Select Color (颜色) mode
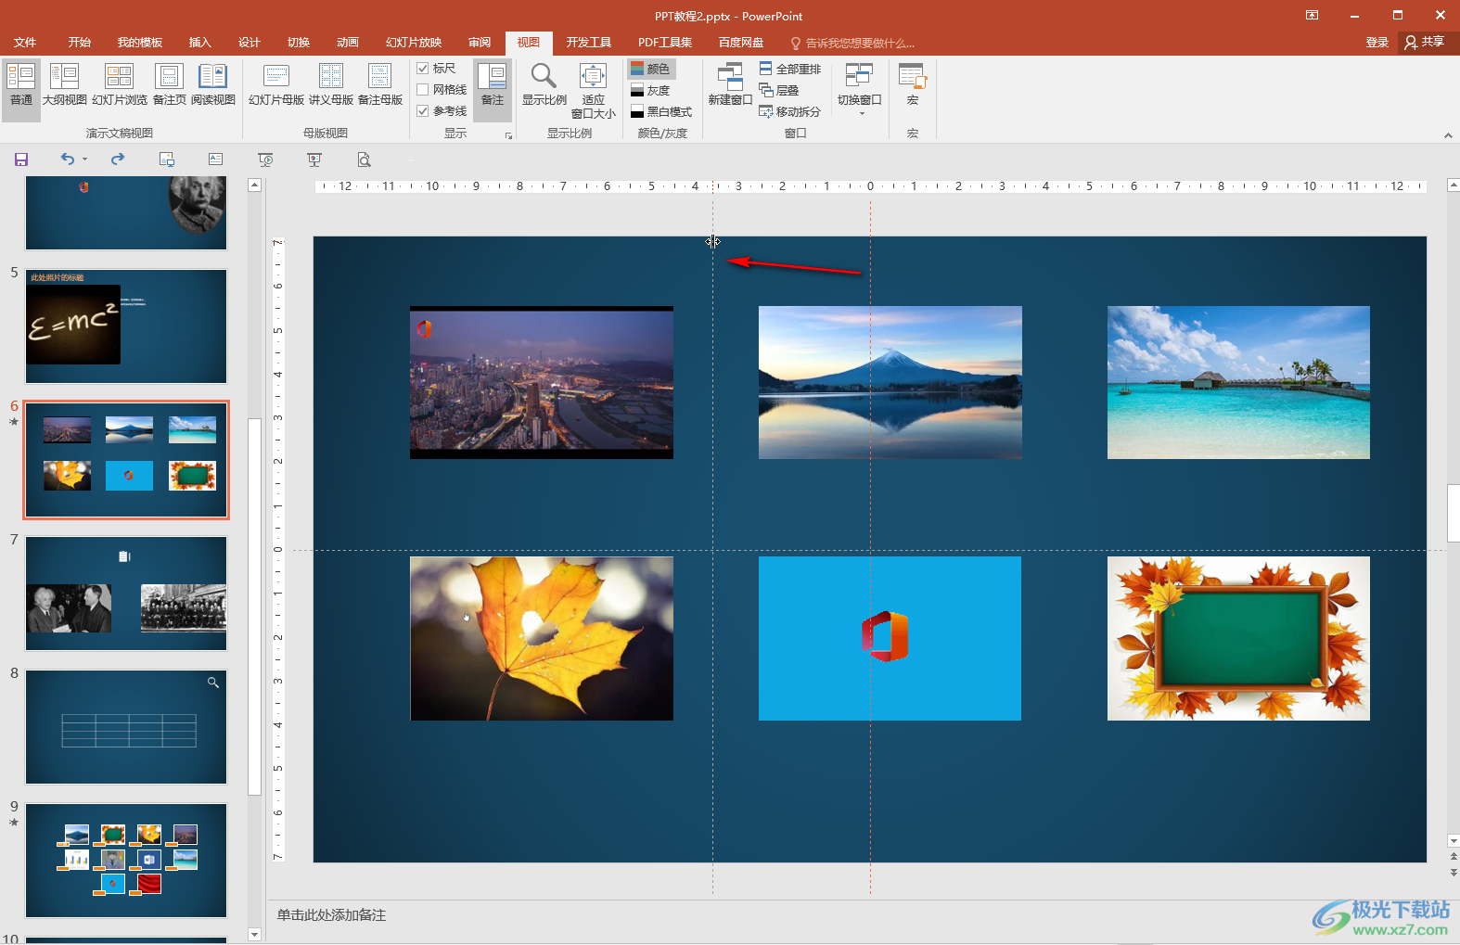This screenshot has width=1460, height=945. point(650,69)
